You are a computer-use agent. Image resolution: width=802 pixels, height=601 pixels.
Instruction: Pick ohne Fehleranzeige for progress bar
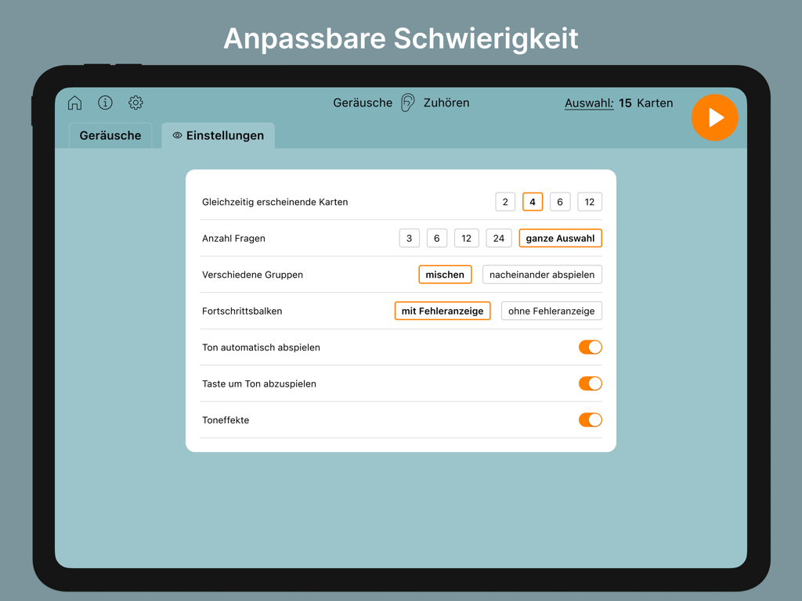coord(551,311)
